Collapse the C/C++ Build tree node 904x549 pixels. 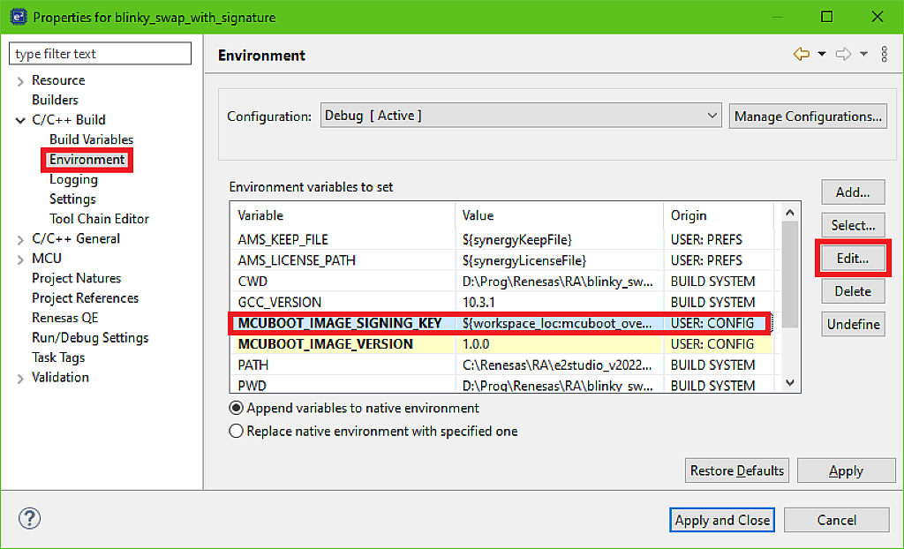pos(19,119)
